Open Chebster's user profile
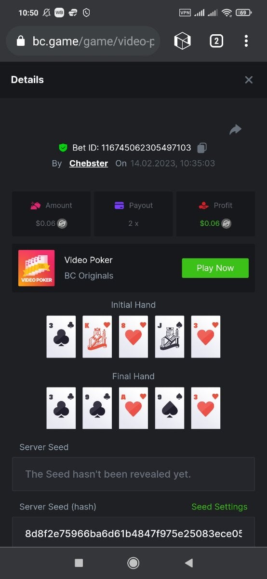This screenshot has width=267, height=579. (x=89, y=163)
